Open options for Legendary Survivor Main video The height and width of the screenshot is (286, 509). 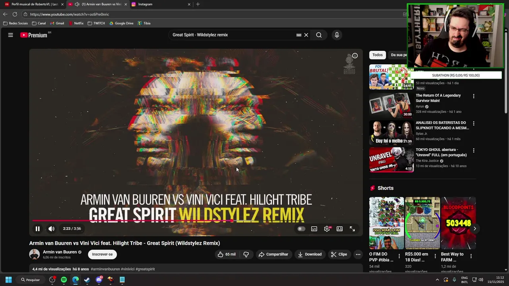(473, 96)
